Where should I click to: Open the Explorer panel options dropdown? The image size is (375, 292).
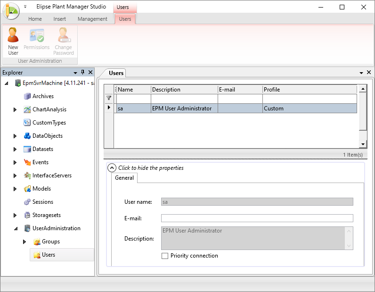[75, 73]
